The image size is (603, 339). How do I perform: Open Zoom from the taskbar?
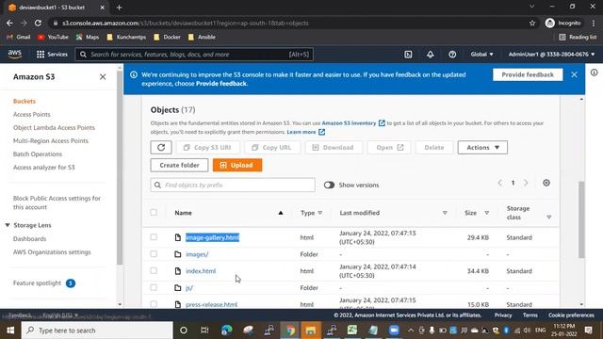point(394,331)
